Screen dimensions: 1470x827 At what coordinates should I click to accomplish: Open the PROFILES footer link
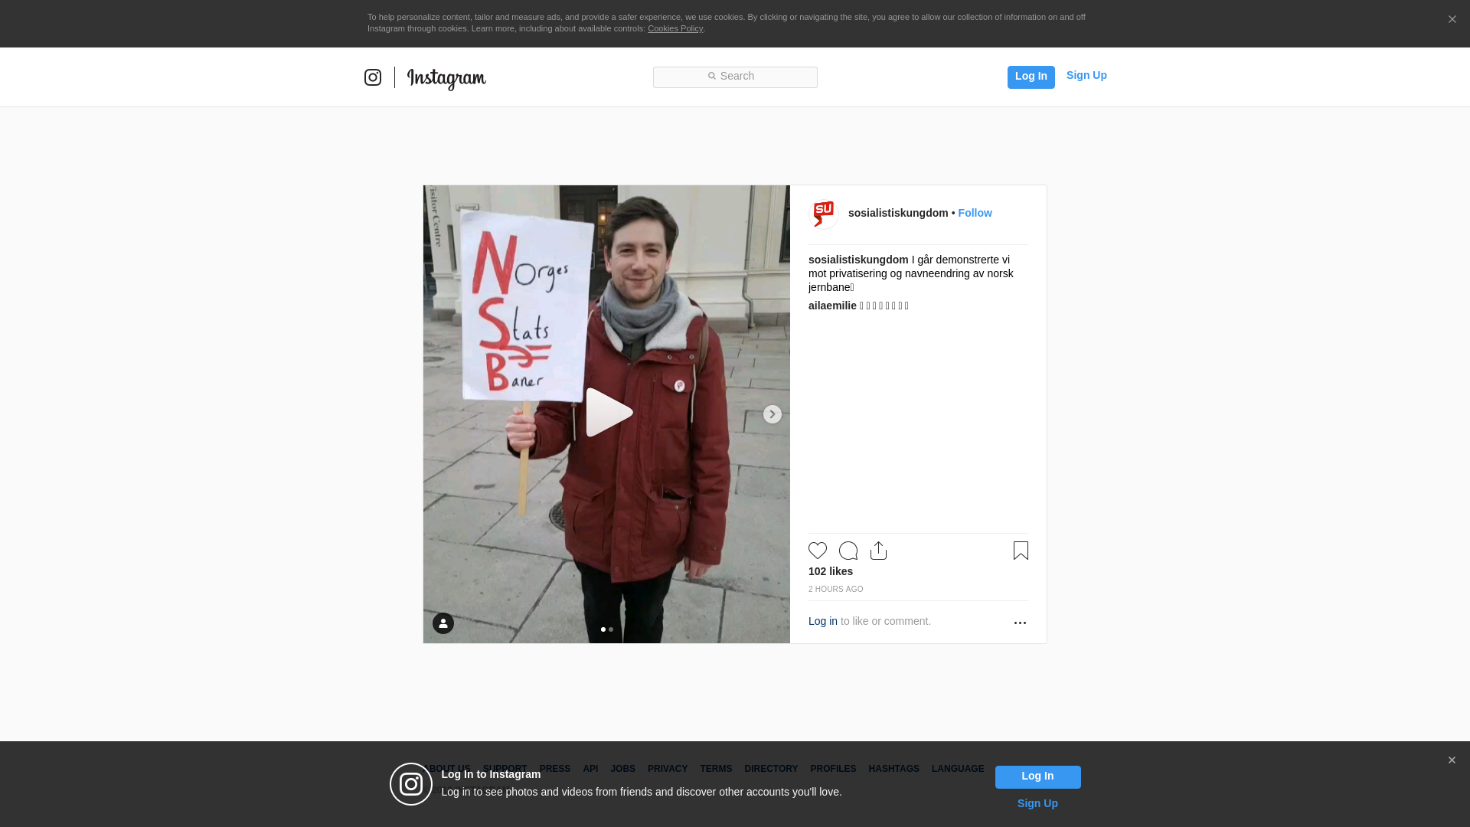click(833, 769)
